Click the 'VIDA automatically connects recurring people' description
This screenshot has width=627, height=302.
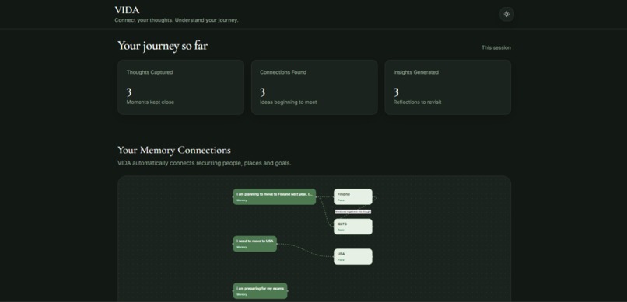[x=205, y=163]
